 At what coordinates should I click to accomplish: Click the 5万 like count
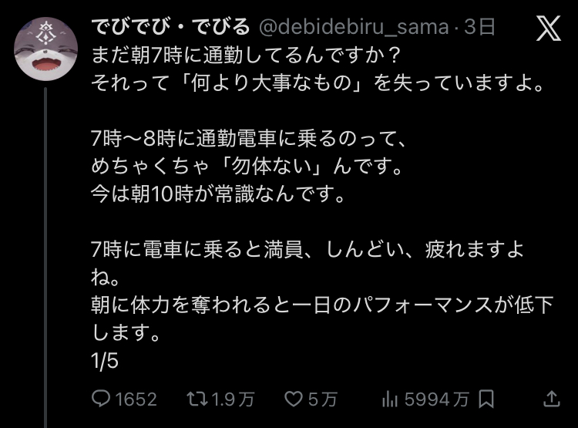pos(322,399)
